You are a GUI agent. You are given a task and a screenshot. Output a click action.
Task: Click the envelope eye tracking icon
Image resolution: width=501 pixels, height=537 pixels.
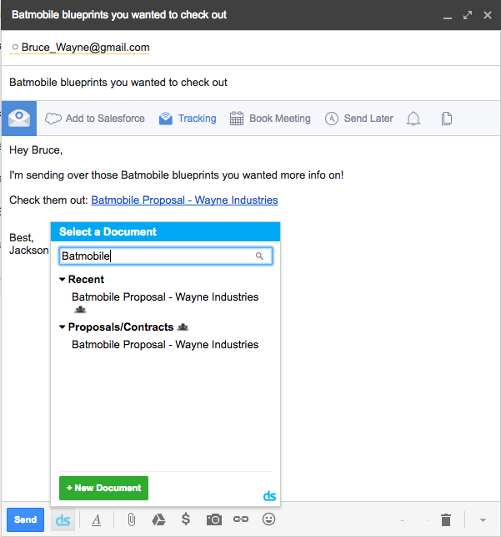coord(19,119)
